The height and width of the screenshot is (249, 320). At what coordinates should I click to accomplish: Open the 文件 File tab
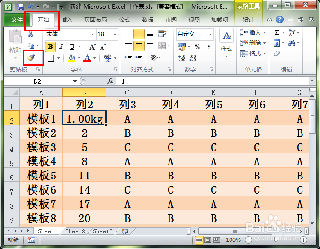tap(17, 20)
